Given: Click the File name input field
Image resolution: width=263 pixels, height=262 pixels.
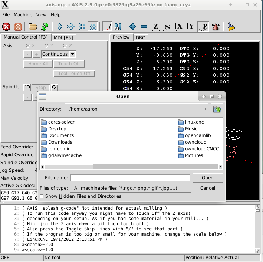Looking at the screenshot, I should [x=130, y=178].
